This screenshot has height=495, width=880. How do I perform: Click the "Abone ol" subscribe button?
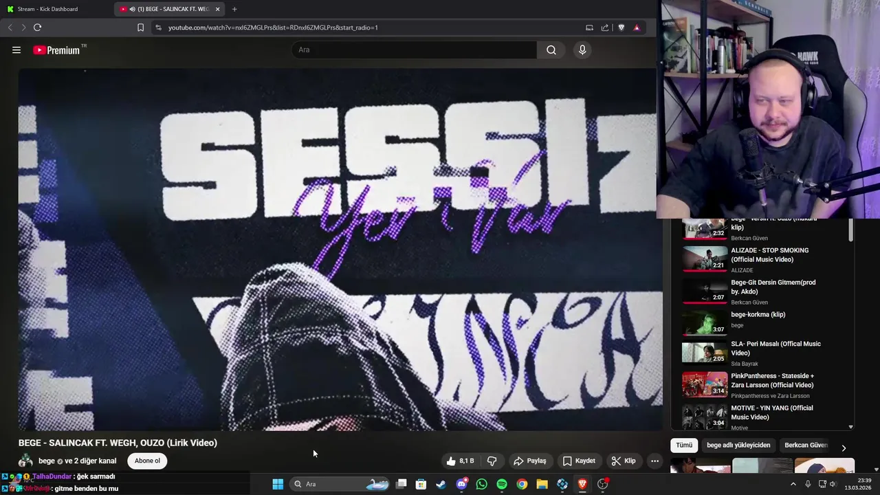click(147, 461)
